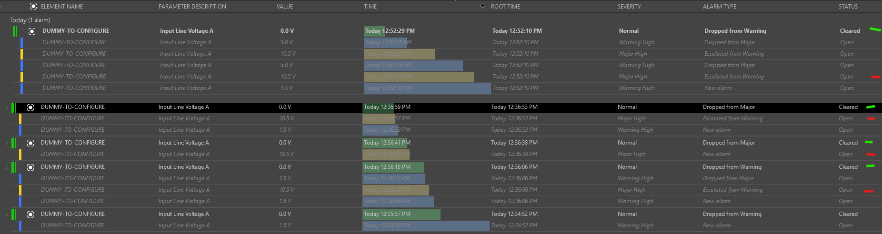This screenshot has width=882, height=234.
Task: Click the sort arrow in the Time column header
Action: coord(482,7)
